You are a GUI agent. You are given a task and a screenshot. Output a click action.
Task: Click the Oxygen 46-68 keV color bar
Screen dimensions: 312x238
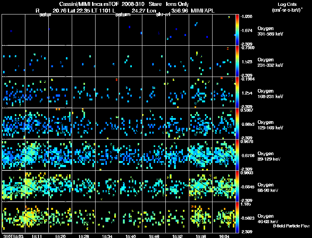(237, 217)
